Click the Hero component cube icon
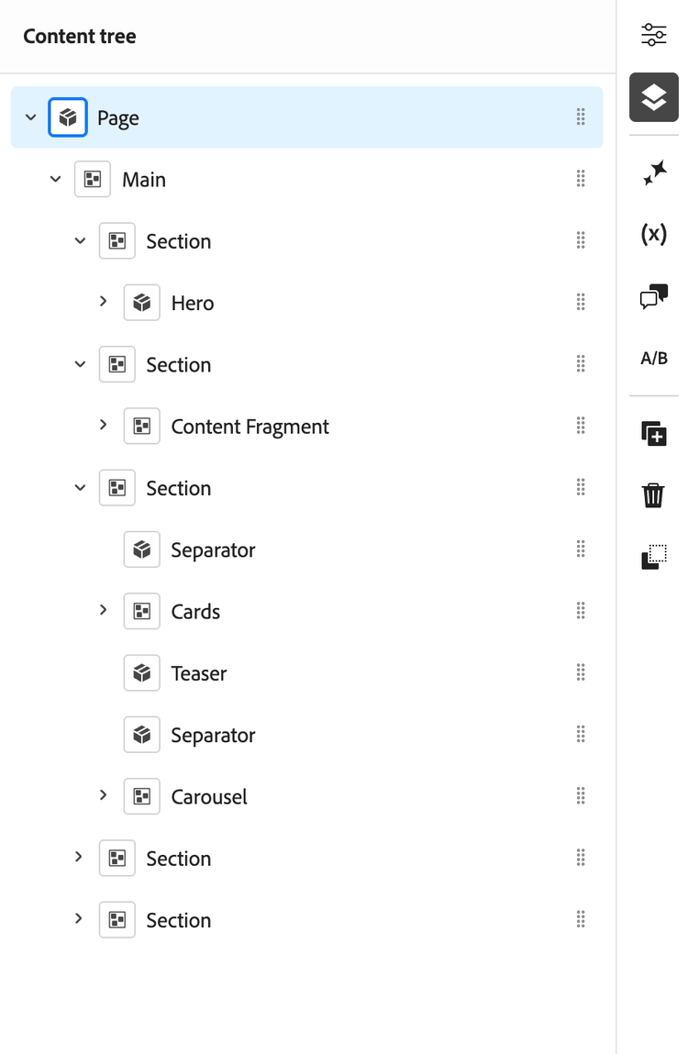Image resolution: width=688 pixels, height=1054 pixels. coord(142,303)
